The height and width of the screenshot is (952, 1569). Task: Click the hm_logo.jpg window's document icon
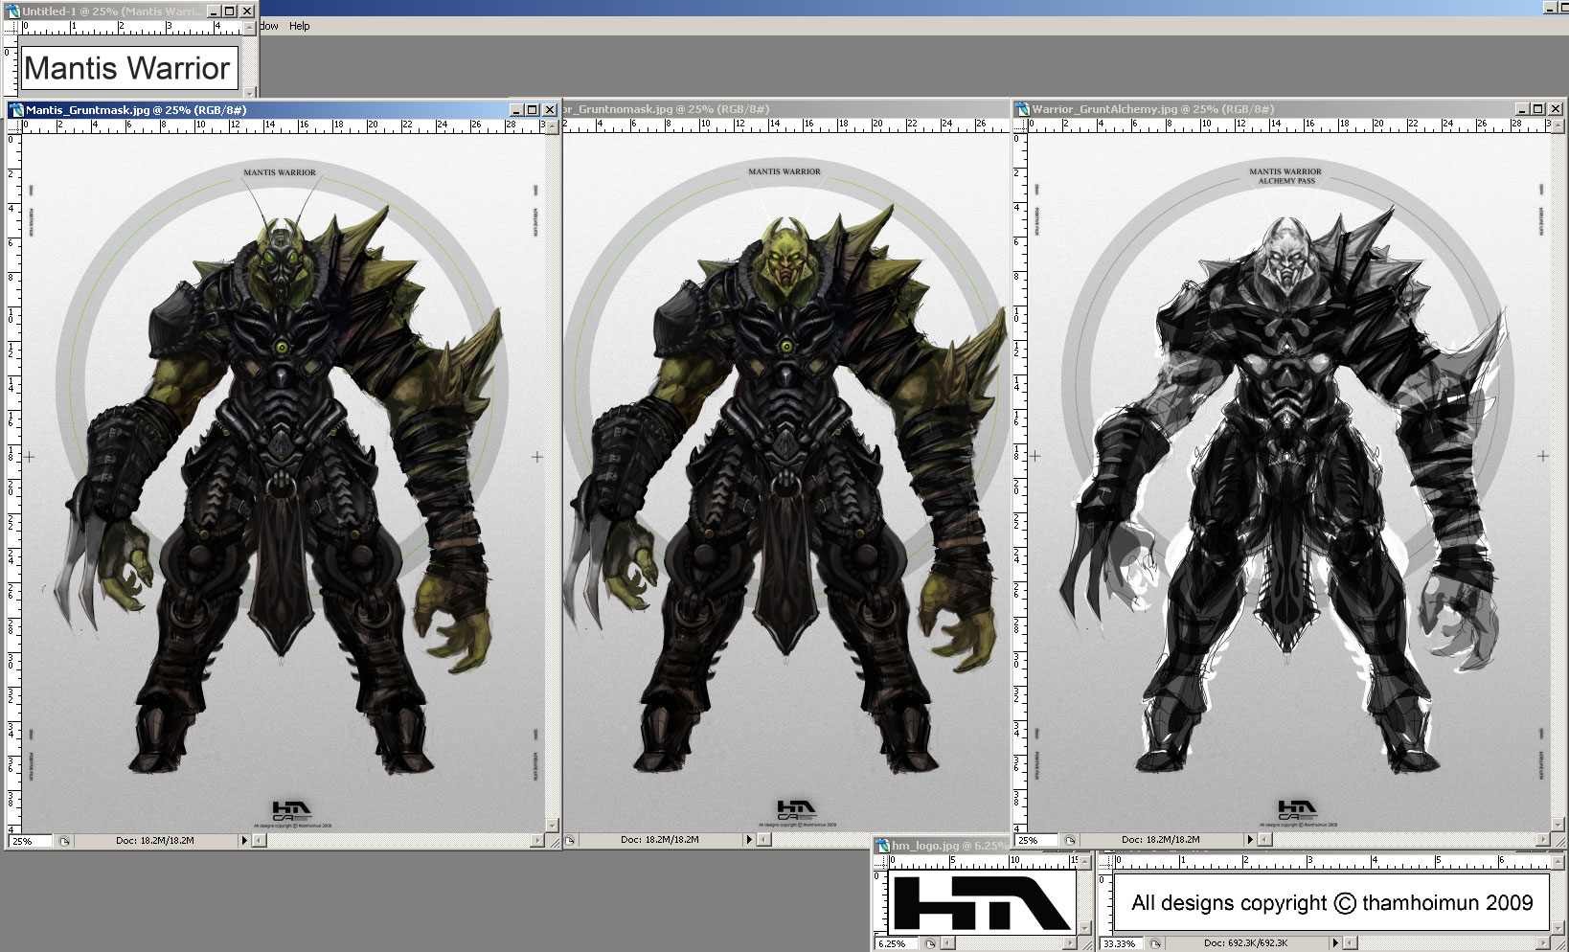[x=882, y=846]
